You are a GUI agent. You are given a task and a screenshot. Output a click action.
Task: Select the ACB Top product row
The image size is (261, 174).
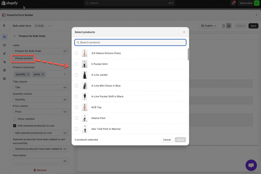tap(96, 107)
